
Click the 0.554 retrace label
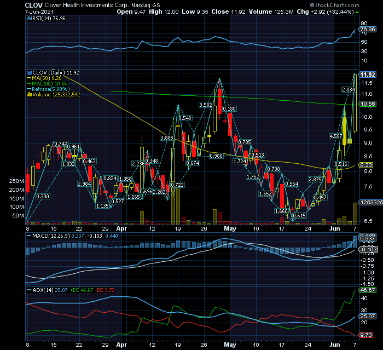[292, 184]
